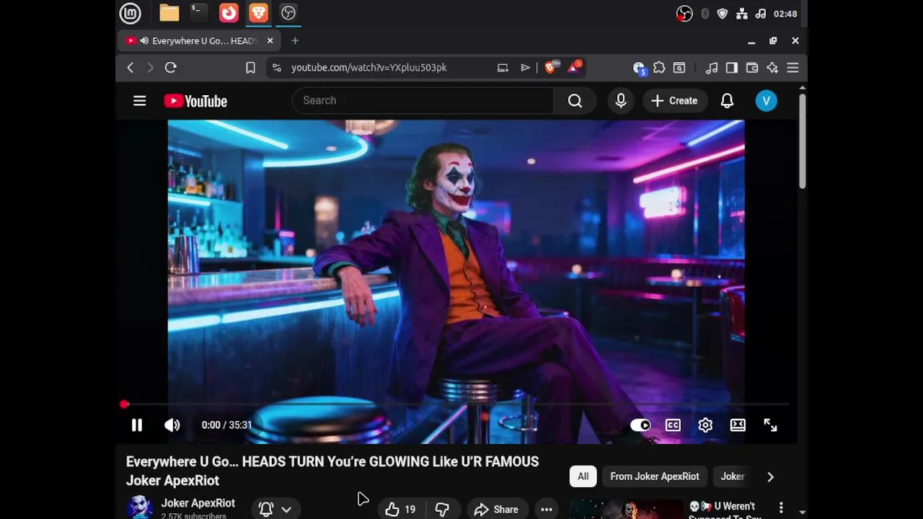Open the Brave playlist music note icon
This screenshot has height=519, width=923.
tap(712, 68)
